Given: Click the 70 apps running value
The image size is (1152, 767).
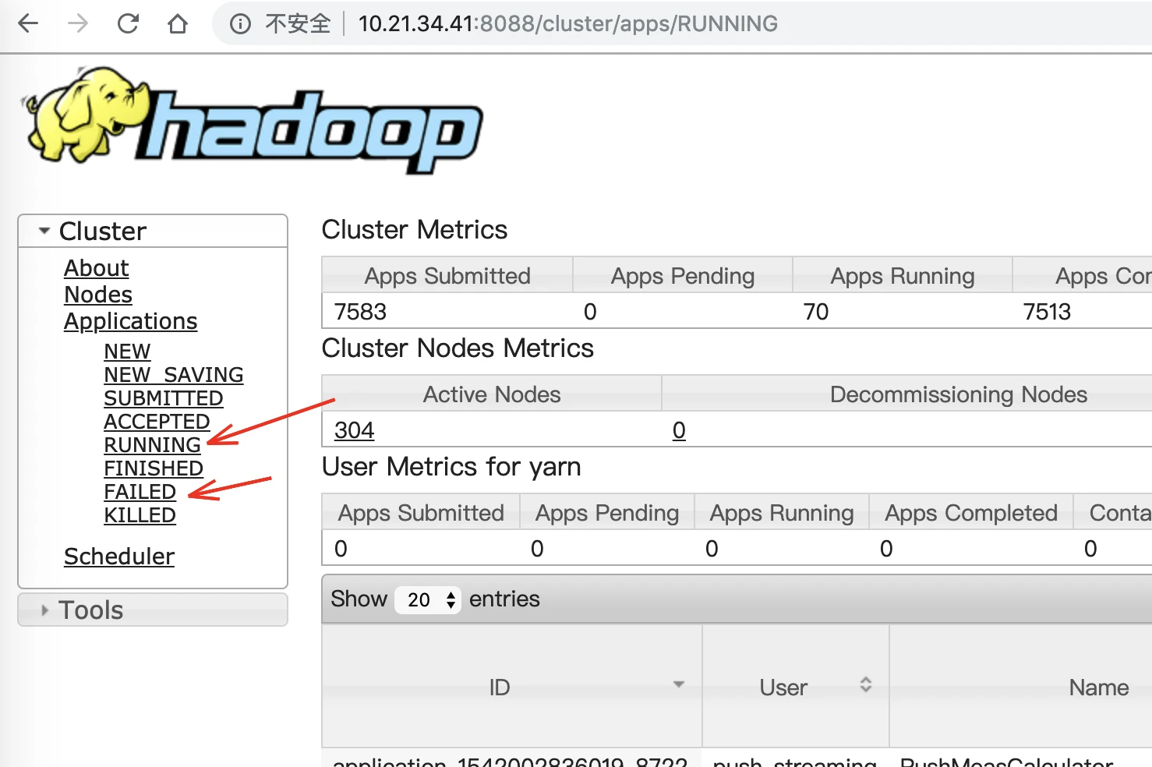Looking at the screenshot, I should (x=816, y=312).
